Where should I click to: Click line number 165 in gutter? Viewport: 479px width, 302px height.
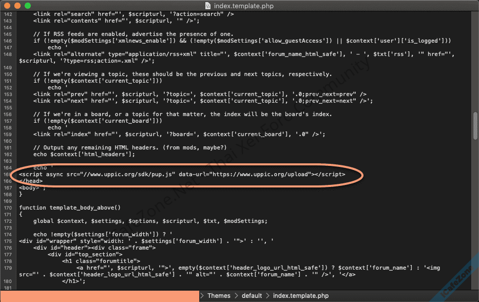pos(7,175)
